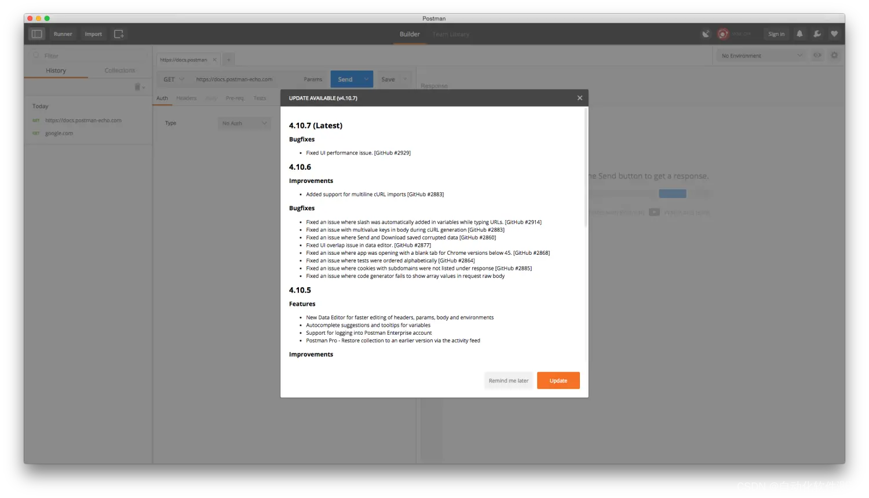Click 'Fixed UI performance issue' line

[x=358, y=153]
